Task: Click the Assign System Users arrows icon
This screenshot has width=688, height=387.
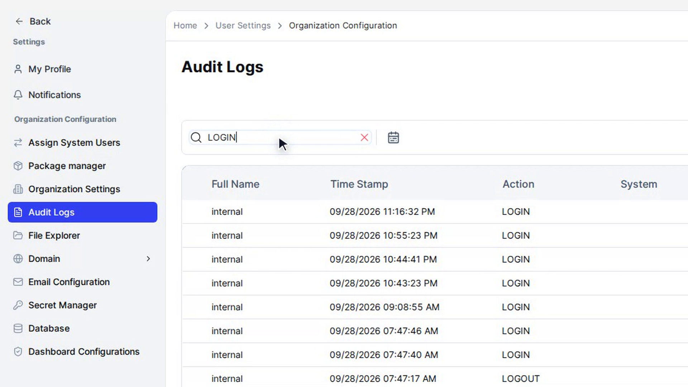Action: (18, 143)
